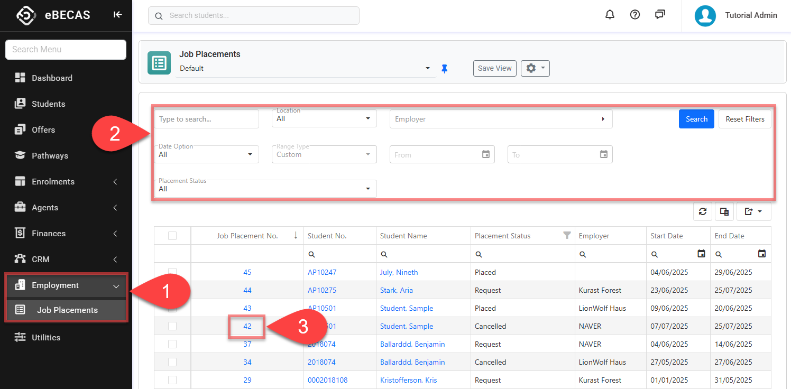Collapse the sidebar with arrow icon
The image size is (791, 389).
tap(117, 15)
